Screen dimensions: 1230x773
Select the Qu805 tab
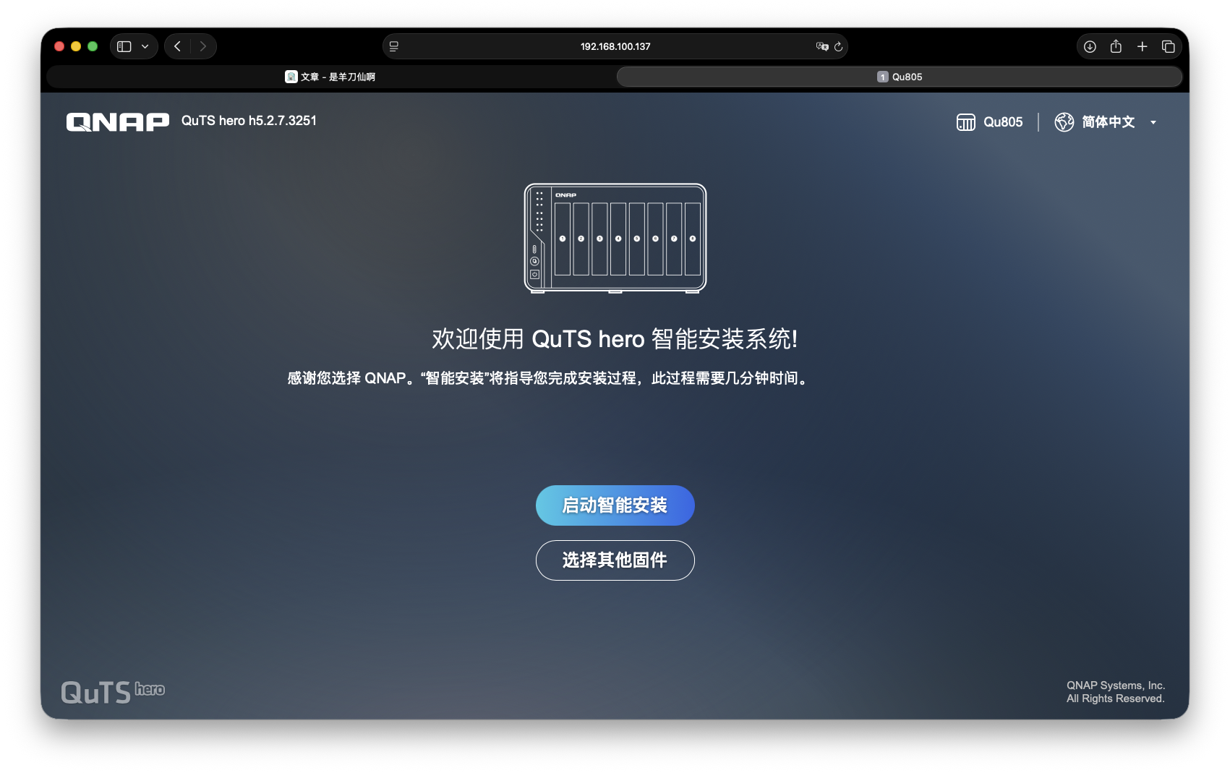pyautogui.click(x=899, y=76)
